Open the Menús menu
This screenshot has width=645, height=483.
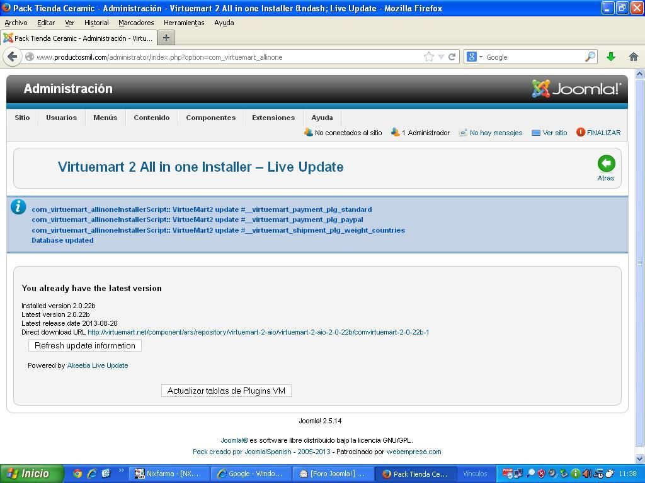coord(105,118)
